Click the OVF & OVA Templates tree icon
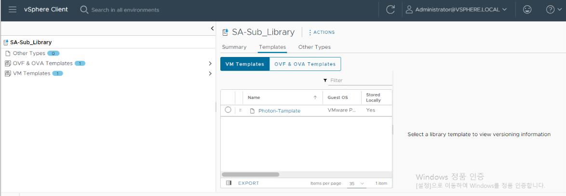Viewport: 566px width, 196px height. click(x=8, y=64)
